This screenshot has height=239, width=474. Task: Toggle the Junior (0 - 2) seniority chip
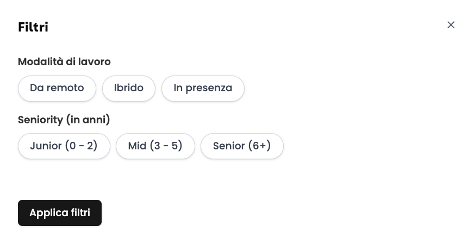pos(64,146)
